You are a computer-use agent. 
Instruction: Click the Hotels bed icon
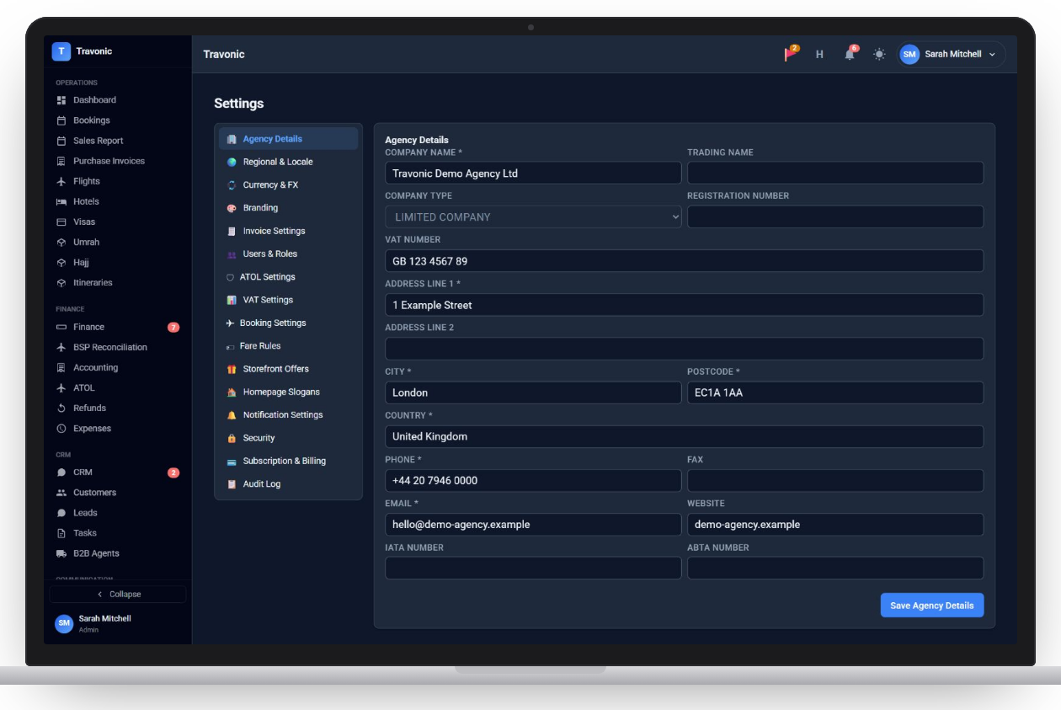61,201
